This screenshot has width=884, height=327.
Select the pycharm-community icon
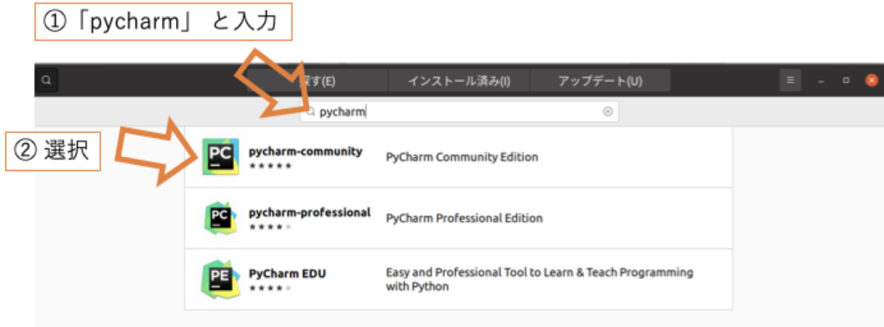220,157
